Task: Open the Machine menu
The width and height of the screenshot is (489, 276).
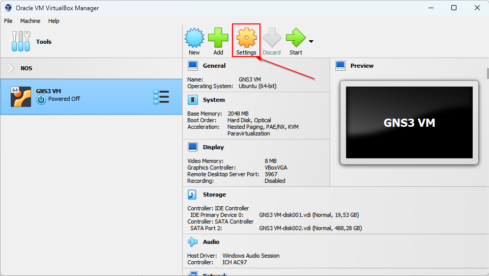Action: click(30, 21)
